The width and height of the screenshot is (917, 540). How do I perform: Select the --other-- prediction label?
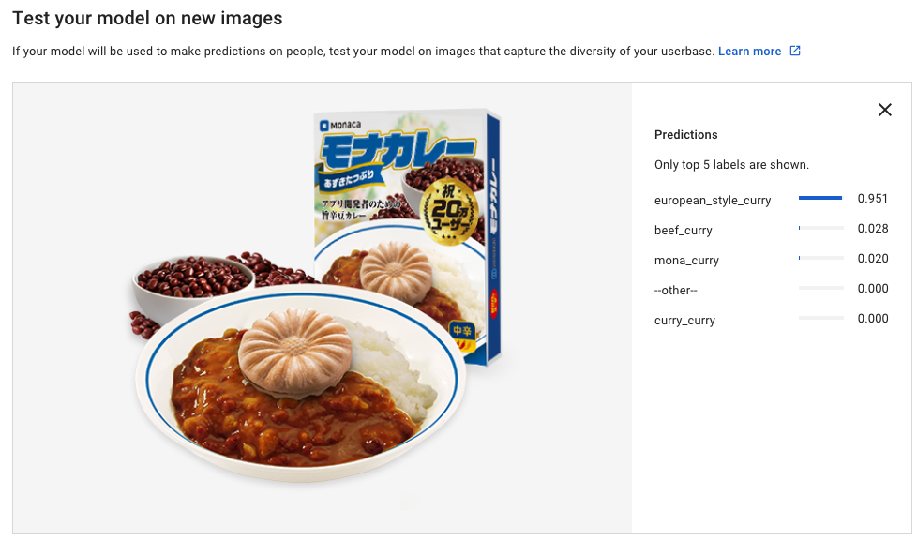[x=675, y=291]
